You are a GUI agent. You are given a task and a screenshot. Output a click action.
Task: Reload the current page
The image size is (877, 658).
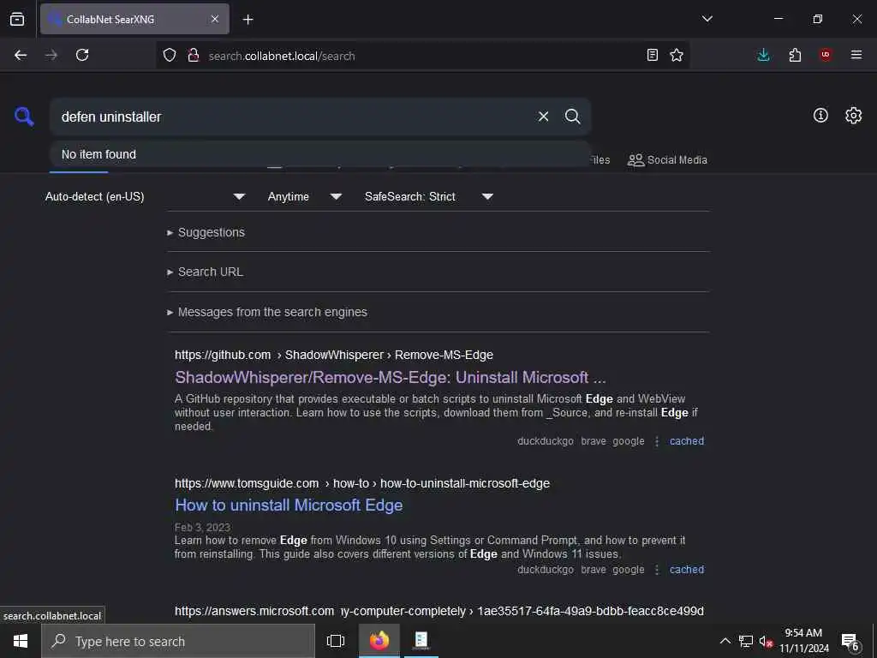tap(82, 55)
